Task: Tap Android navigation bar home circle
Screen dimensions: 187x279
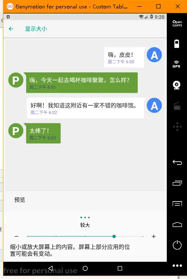Action: 85,268
